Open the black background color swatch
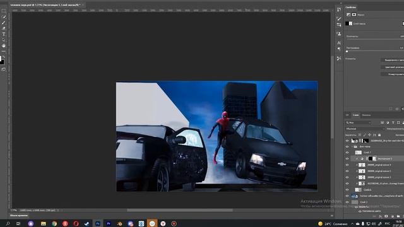 coord(3,62)
